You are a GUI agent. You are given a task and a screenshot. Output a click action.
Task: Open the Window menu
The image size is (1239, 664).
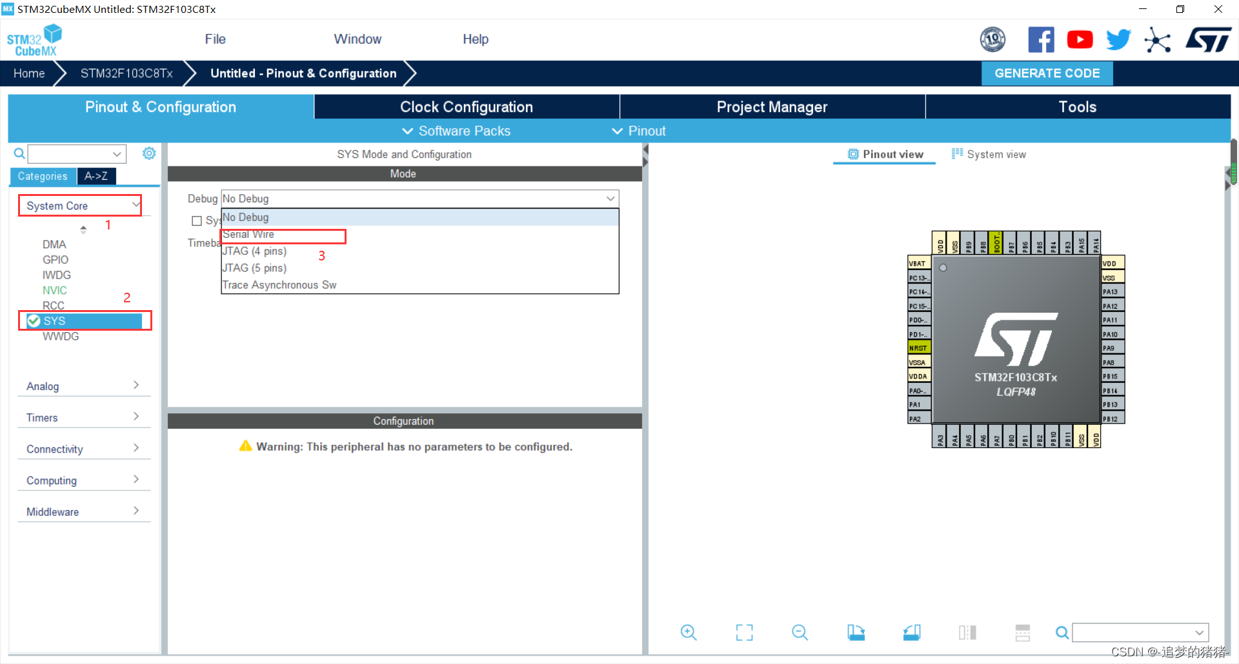coord(358,39)
